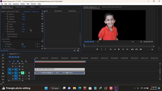Screen dimensions: 162x91
Task: Switch to the Audio Clip Mixer tab
Action: (x=49, y=7)
